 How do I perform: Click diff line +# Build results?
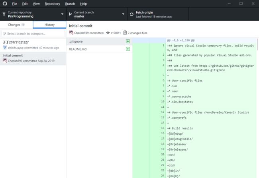180,128
